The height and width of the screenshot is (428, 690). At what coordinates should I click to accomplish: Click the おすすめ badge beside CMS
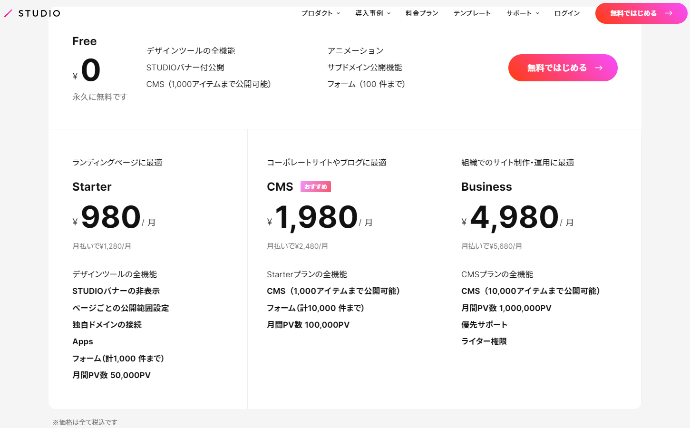coord(316,187)
